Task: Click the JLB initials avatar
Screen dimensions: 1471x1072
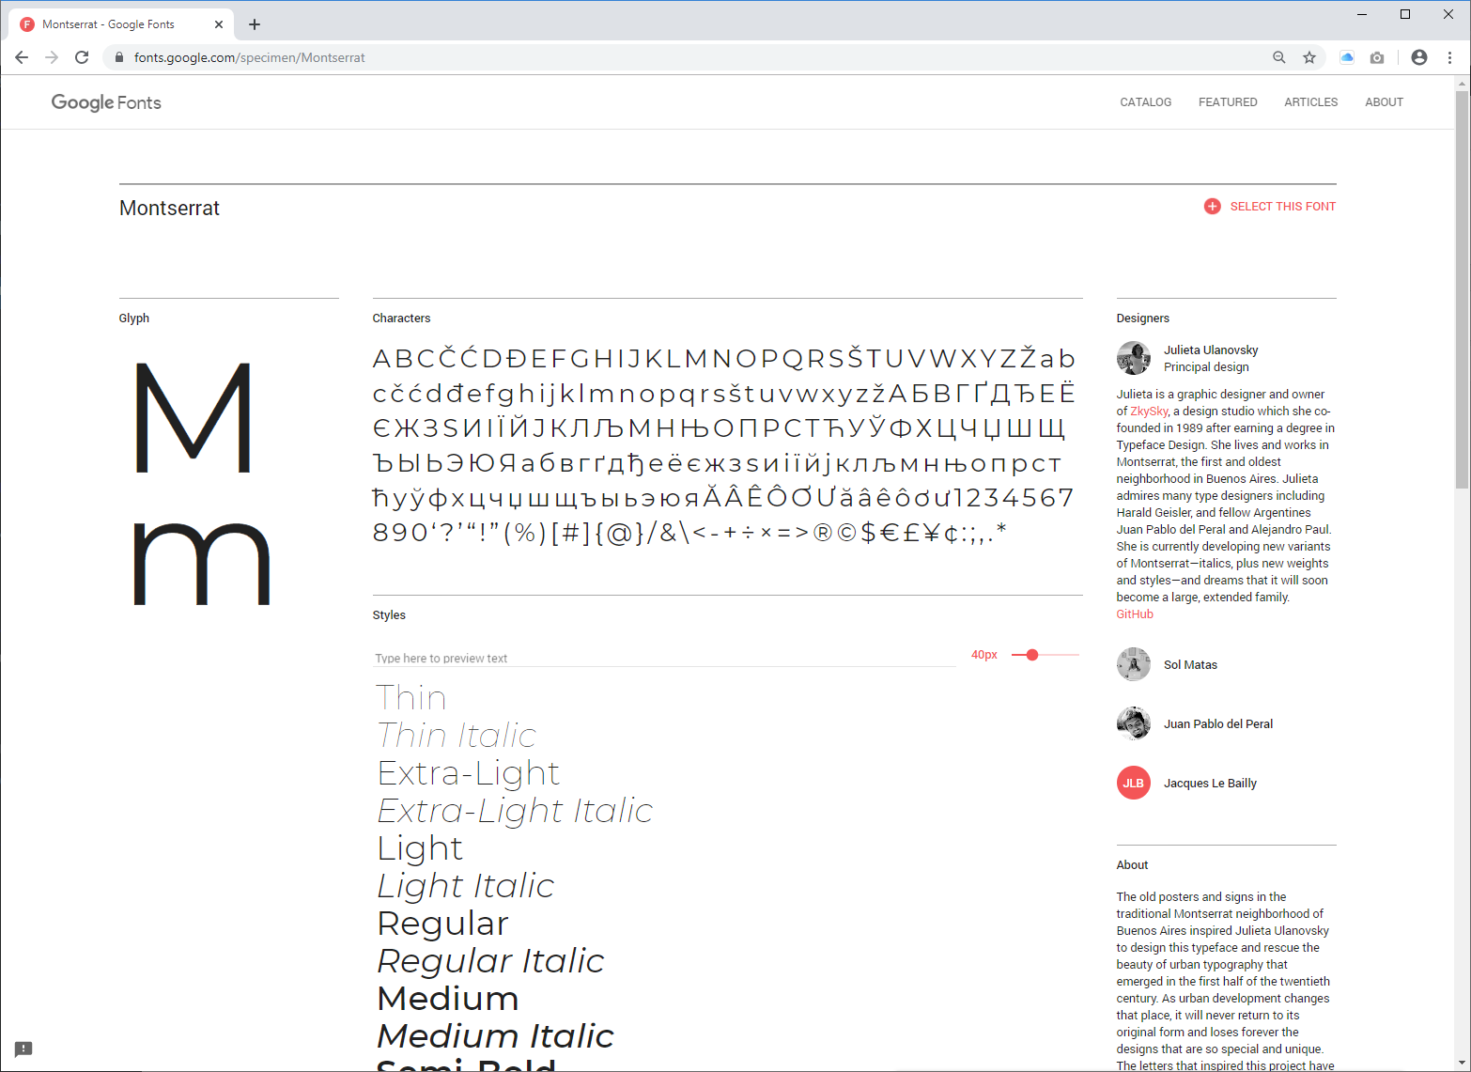Action: pos(1134,783)
